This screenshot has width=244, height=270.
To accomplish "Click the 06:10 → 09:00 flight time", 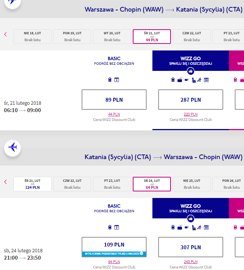I will [x=22, y=110].
